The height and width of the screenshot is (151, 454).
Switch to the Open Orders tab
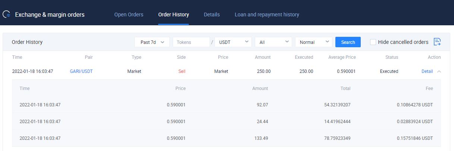point(129,15)
